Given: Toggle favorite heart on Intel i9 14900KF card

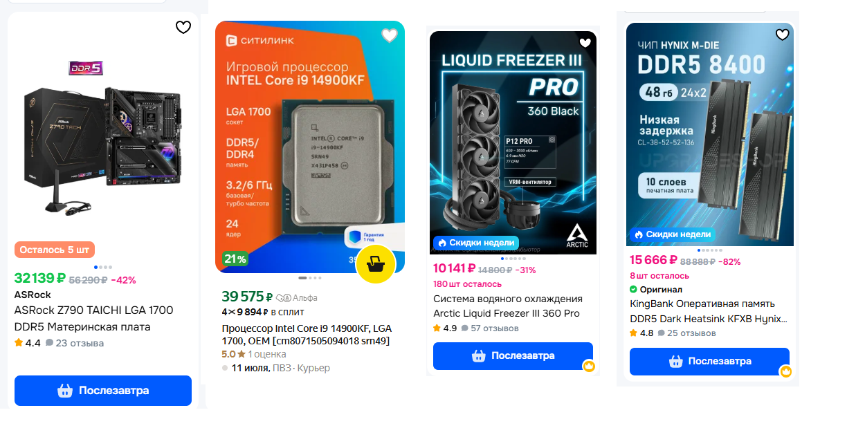Looking at the screenshot, I should tap(390, 35).
